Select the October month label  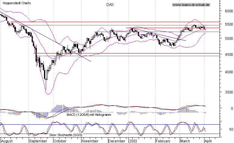(60, 141)
